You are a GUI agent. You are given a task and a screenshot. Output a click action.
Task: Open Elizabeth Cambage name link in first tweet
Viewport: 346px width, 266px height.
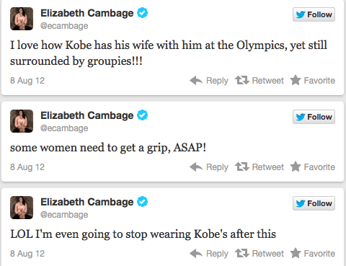tap(87, 13)
